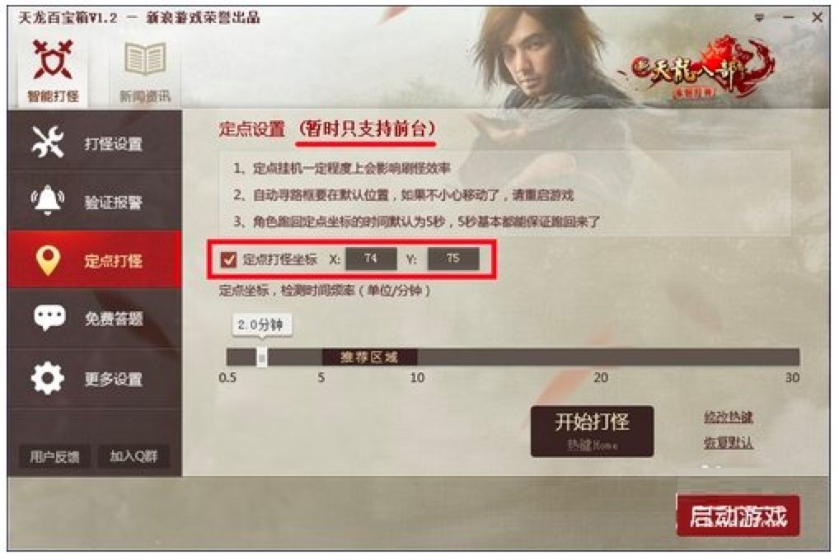Image resolution: width=839 pixels, height=560 pixels.
Task: Select the 打怪设置 sidebar item
Action: coord(95,142)
